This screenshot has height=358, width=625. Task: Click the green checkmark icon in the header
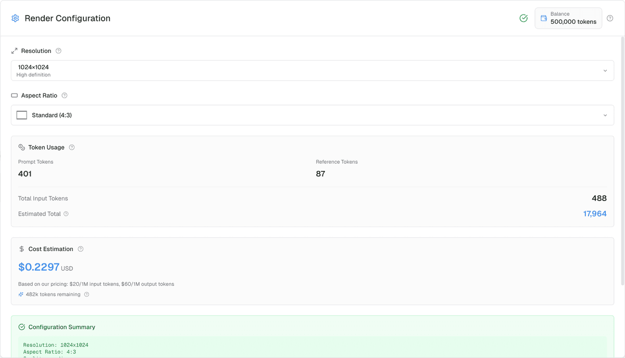(x=523, y=18)
